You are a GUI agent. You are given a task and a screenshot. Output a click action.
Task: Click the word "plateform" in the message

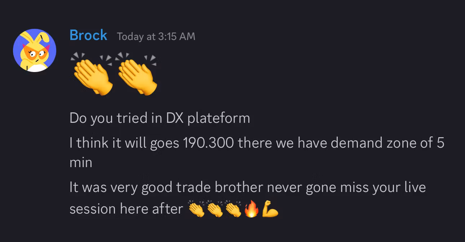(218, 118)
